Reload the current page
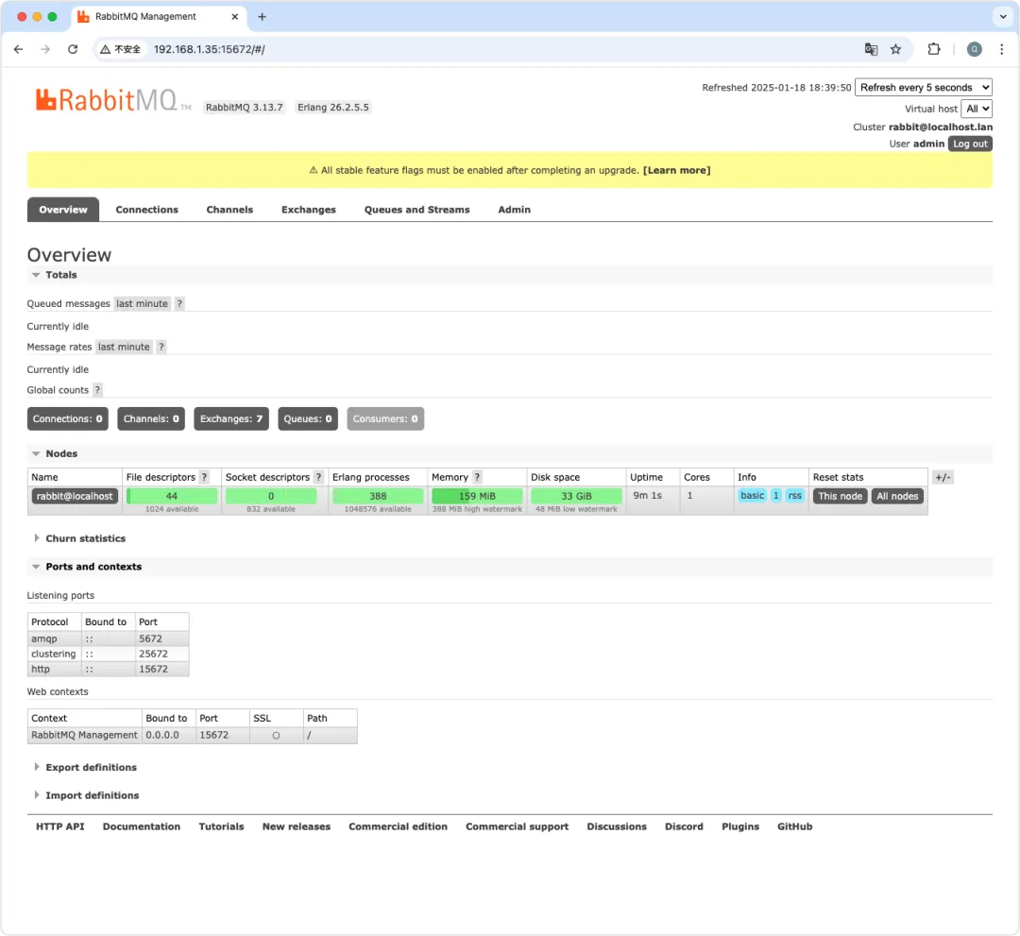 [x=73, y=49]
